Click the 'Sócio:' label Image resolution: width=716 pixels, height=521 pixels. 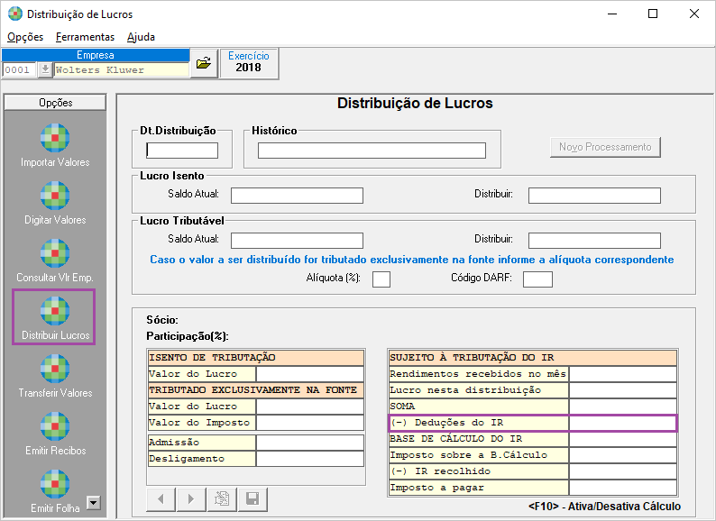tap(162, 320)
